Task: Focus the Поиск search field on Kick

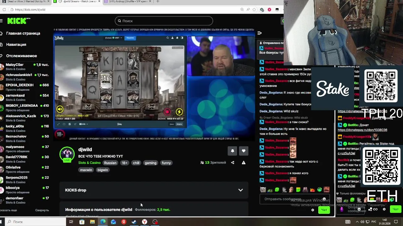Action: (x=164, y=21)
